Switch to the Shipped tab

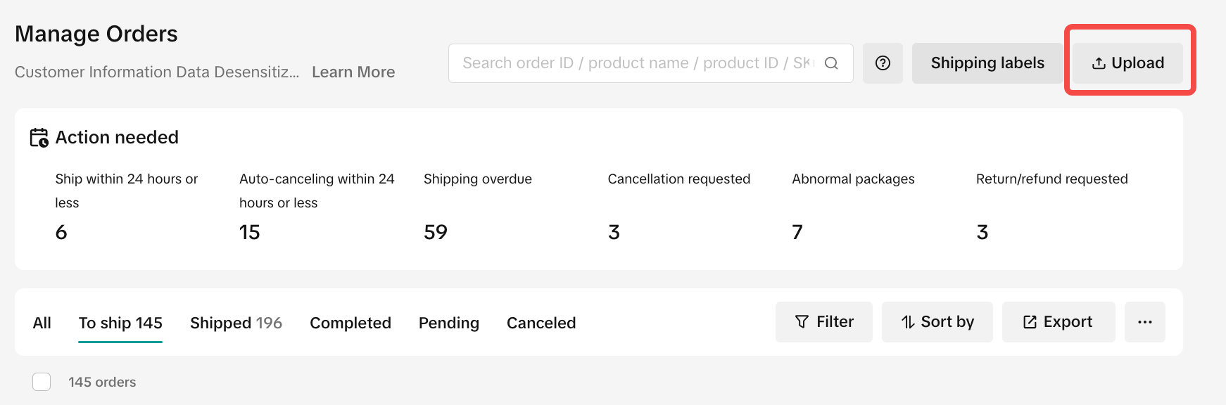click(236, 323)
